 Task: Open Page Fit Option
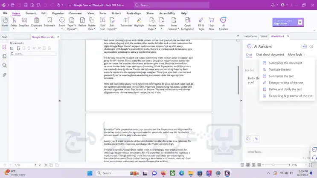click(72, 23)
